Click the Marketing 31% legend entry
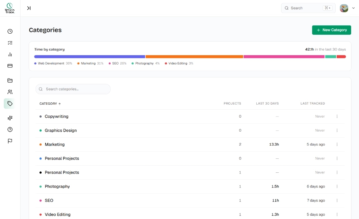The image size is (359, 219). tap(90, 63)
